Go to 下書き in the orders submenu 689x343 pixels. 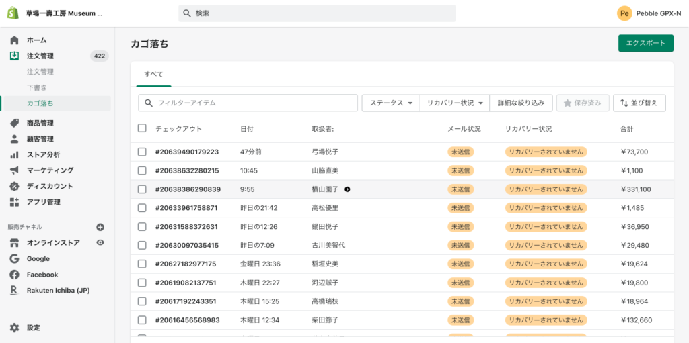(x=37, y=88)
